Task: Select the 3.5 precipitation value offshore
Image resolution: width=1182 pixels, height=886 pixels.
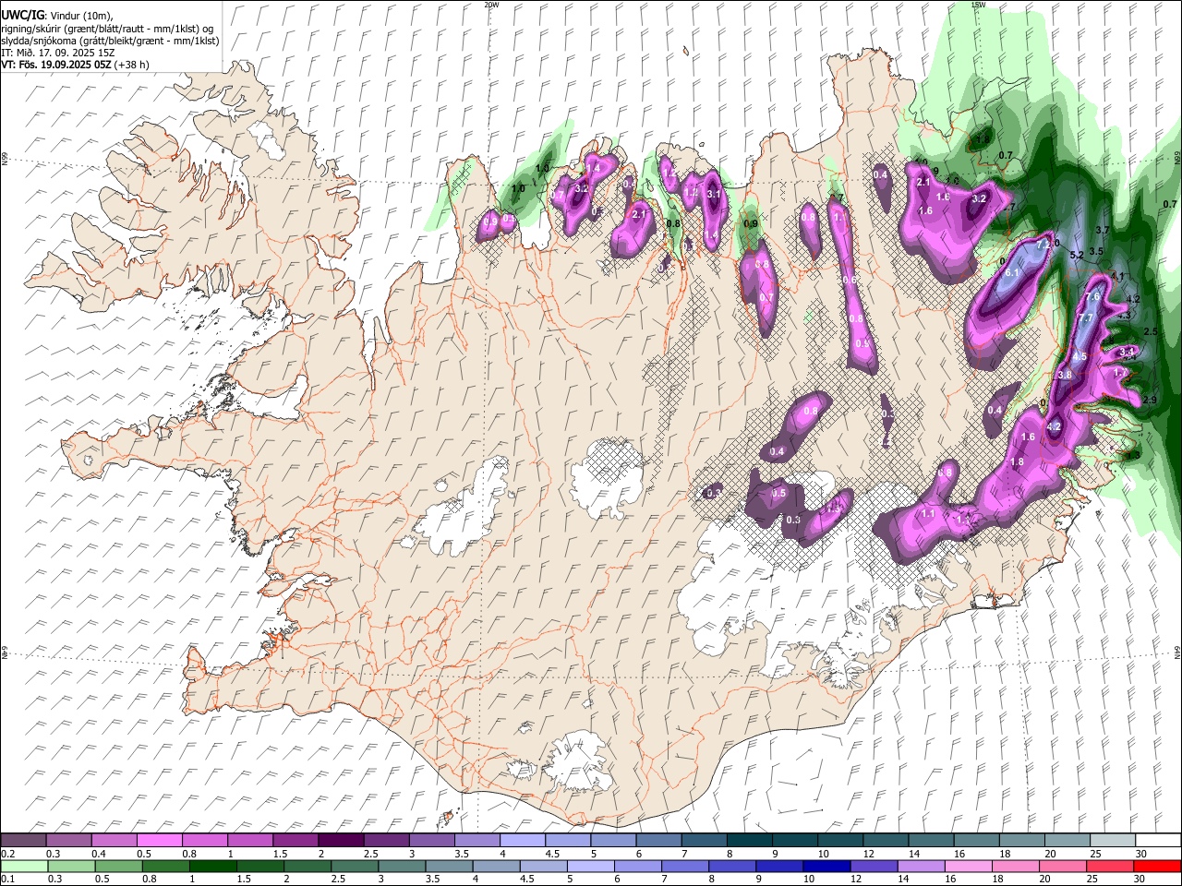Action: (1096, 251)
